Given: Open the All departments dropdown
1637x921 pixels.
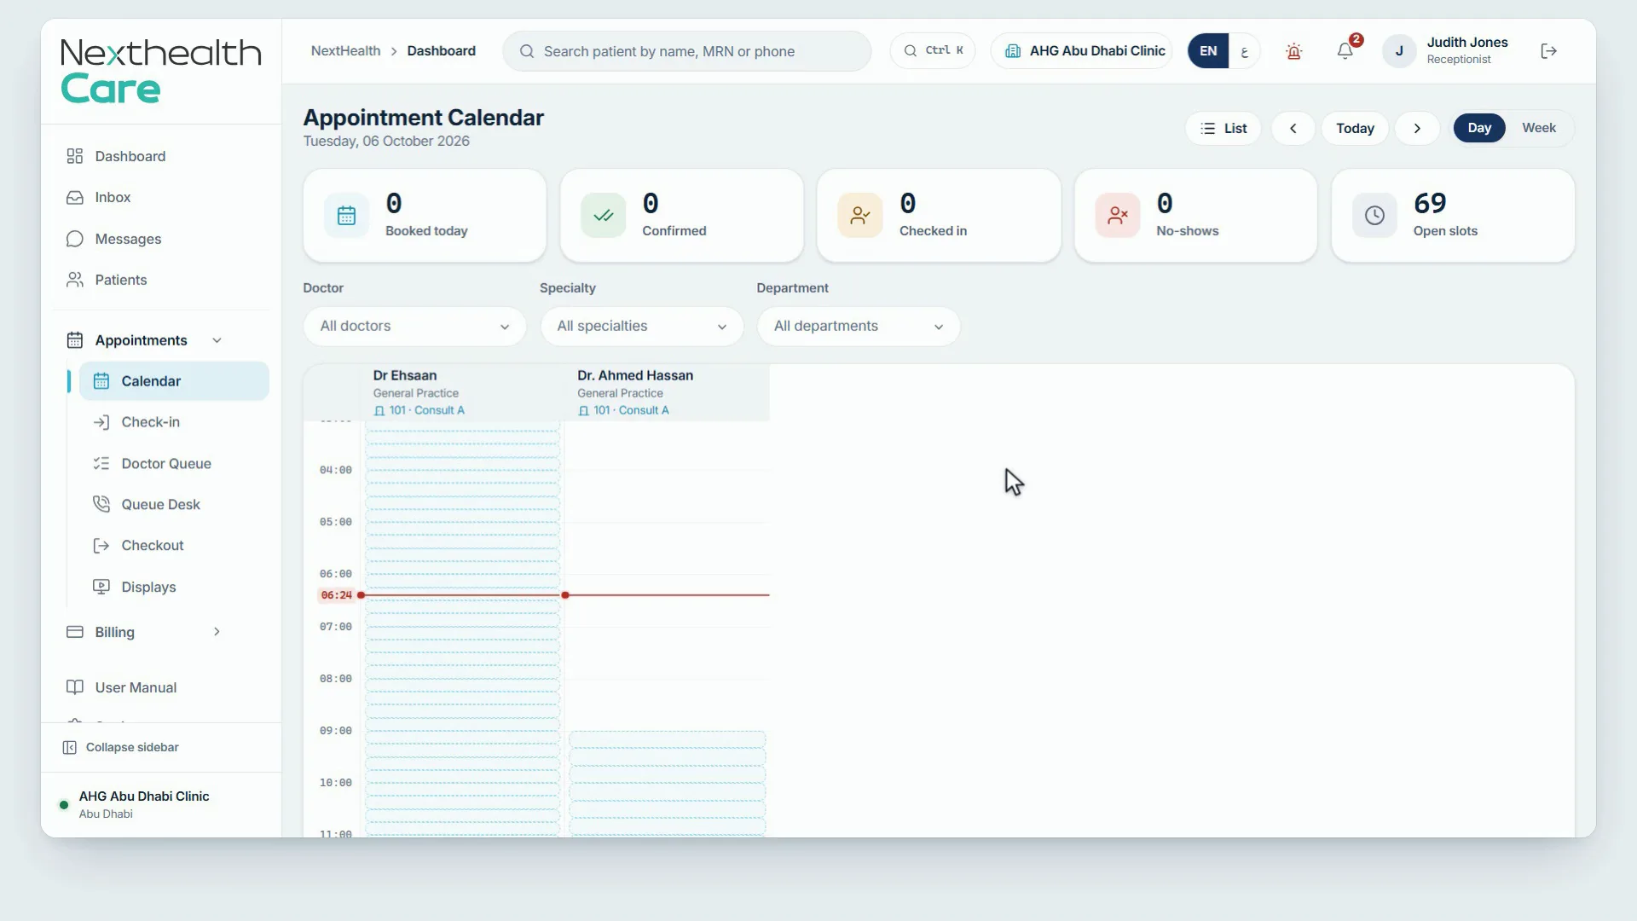Looking at the screenshot, I should (x=859, y=327).
